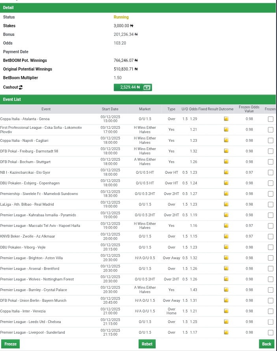Click pending outcome icon for Atalanta - Genoa
Image resolution: width=277 pixels, height=351 pixels.
(226, 119)
